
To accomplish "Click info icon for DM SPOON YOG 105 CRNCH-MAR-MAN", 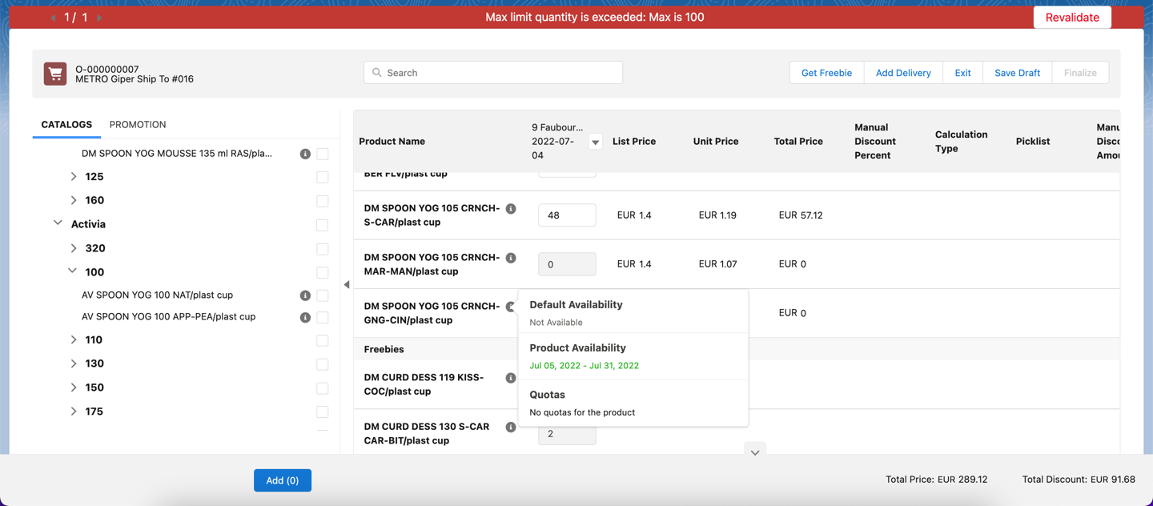I will (511, 258).
